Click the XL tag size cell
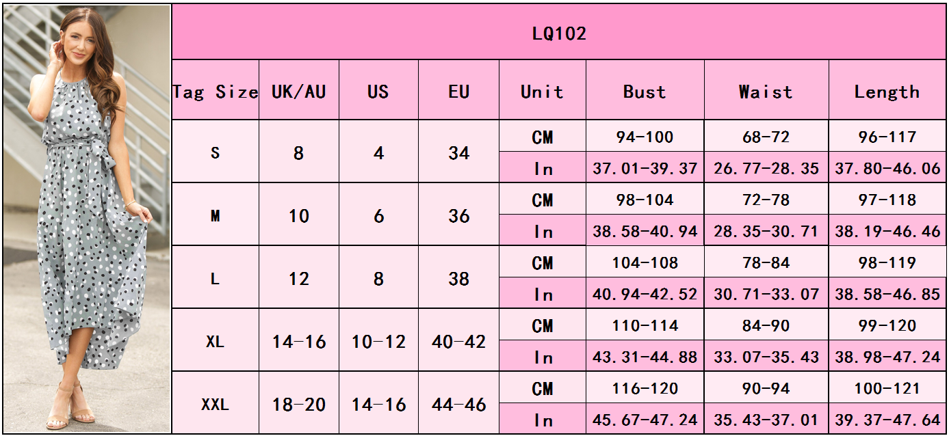 (x=215, y=342)
